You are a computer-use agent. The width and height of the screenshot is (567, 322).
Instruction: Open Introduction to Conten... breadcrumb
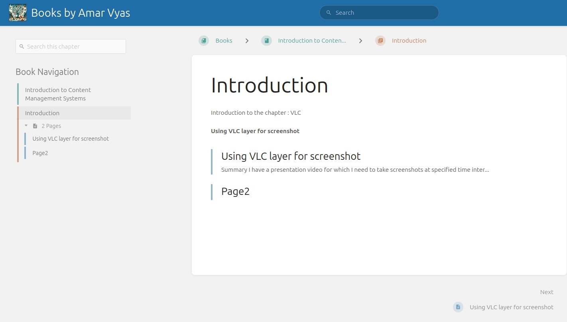(312, 41)
